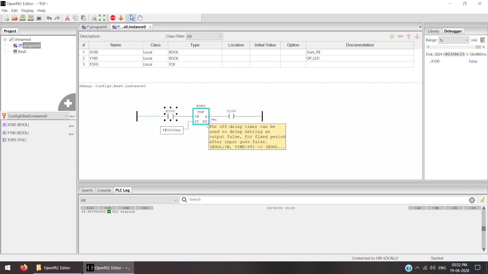Click the remove variable minus icon
The height and width of the screenshot is (274, 488).
[x=400, y=36]
